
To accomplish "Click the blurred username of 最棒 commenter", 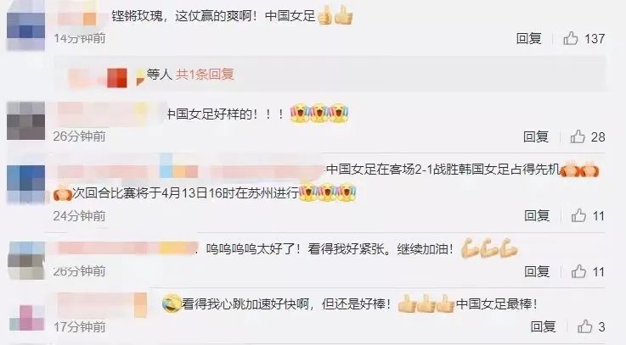I will tap(102, 305).
